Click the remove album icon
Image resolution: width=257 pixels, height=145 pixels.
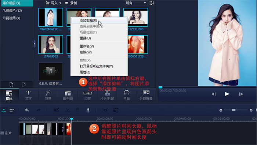click(x=24, y=85)
